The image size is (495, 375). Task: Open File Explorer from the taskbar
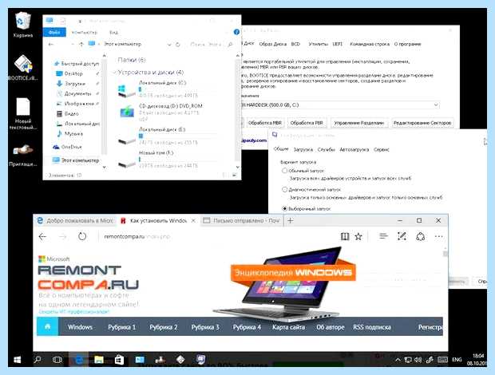point(99,360)
